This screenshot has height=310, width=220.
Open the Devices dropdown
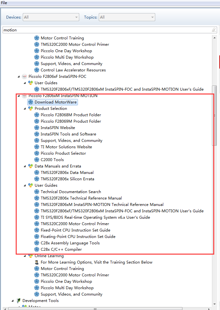click(x=51, y=17)
